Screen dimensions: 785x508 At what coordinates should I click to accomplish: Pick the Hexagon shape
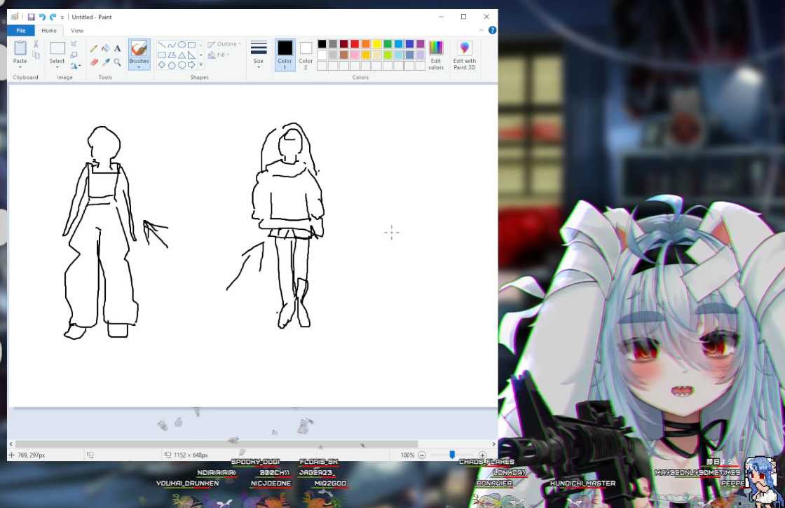182,64
